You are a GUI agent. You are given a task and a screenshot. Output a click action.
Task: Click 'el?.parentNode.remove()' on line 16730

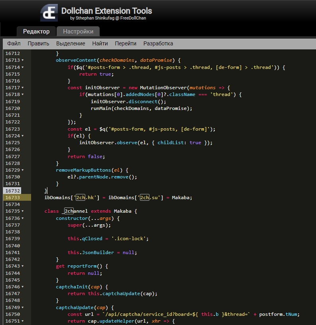pyautogui.click(x=101, y=177)
